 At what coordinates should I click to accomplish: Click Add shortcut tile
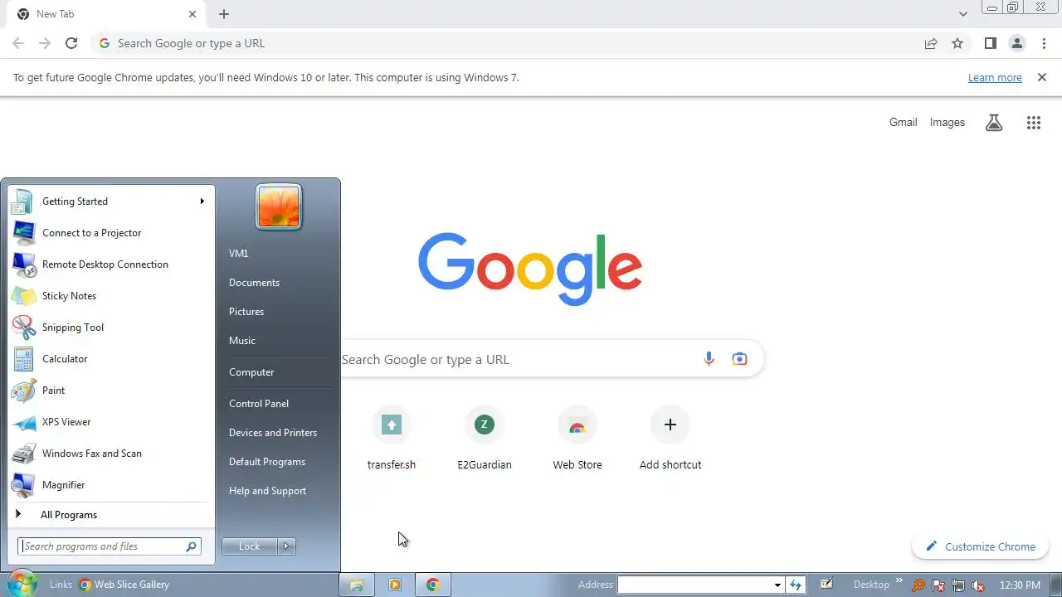pos(670,439)
